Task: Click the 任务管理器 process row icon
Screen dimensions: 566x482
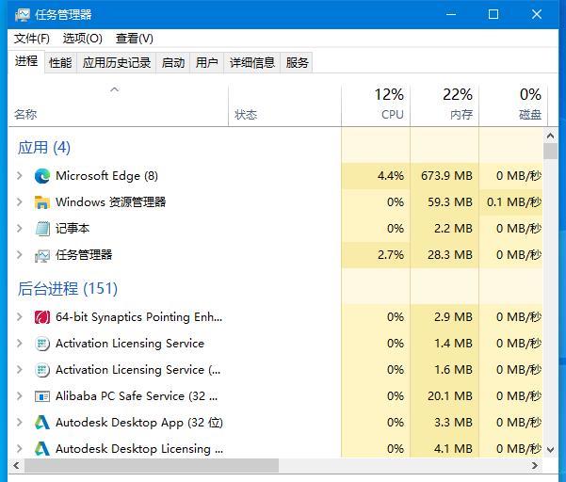Action: point(42,255)
